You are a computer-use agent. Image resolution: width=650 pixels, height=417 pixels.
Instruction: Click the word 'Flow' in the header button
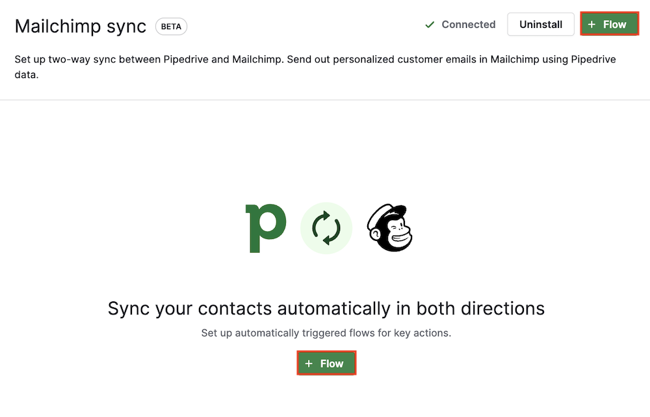615,25
